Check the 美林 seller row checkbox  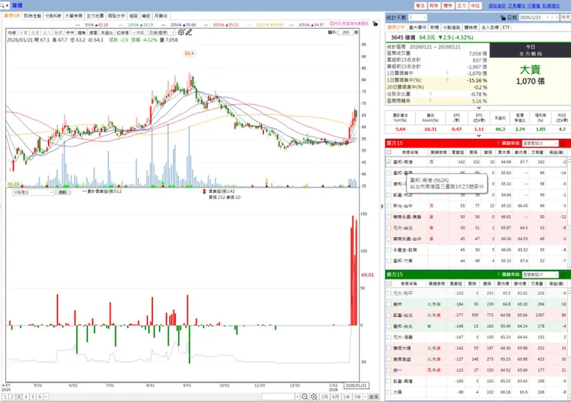(x=389, y=304)
